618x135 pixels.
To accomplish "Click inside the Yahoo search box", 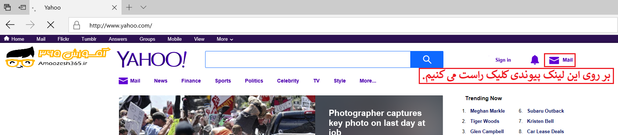I will [x=308, y=59].
